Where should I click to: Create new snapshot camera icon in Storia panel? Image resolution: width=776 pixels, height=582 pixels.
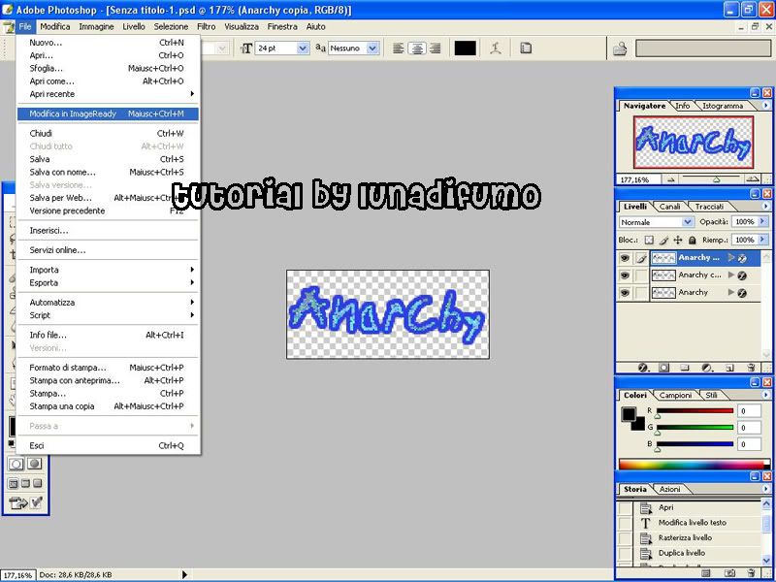(732, 573)
